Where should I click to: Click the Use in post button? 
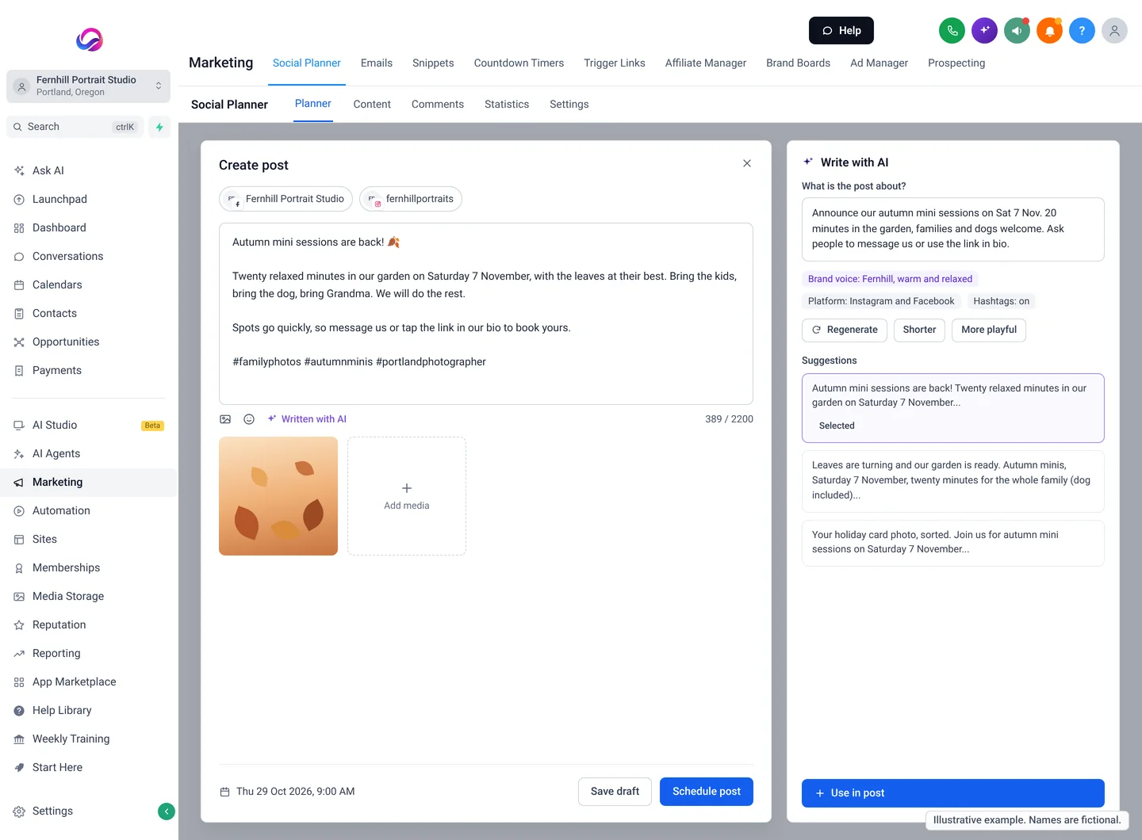click(953, 793)
